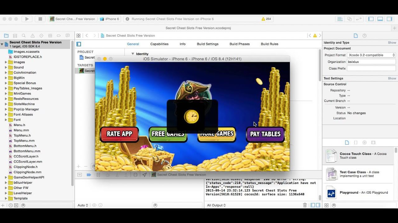Pause program execution in debug bar
The image size is (398, 223).
pyautogui.click(x=98, y=175)
